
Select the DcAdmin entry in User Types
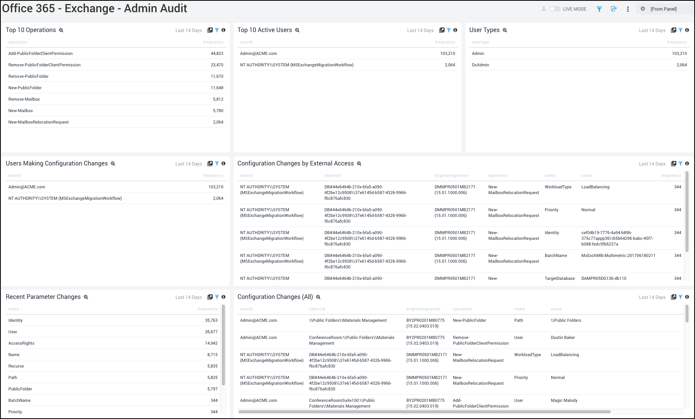(x=480, y=65)
